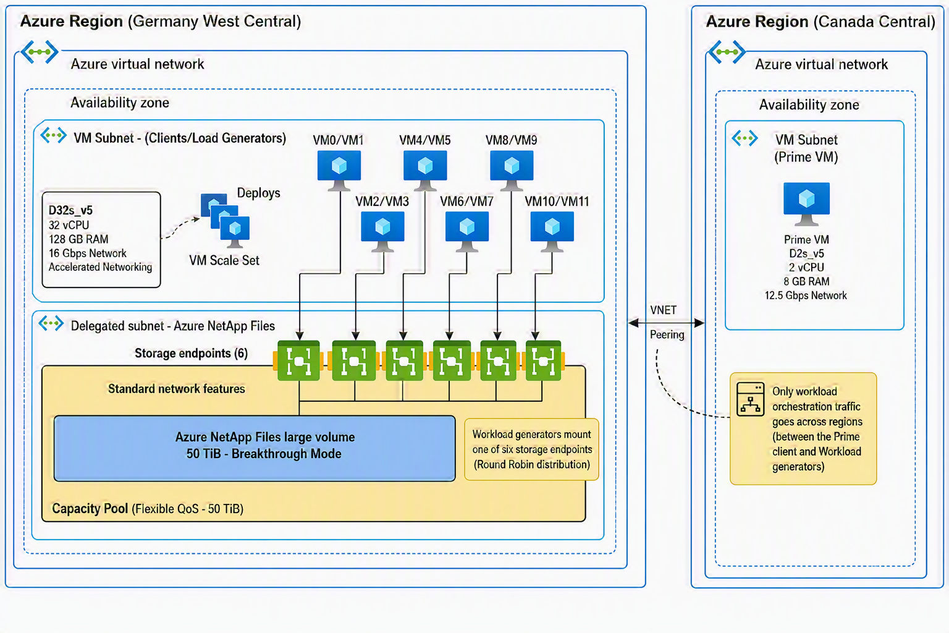Select the Delegated subnet icon
Image resolution: width=949 pixels, height=633 pixels.
[x=51, y=323]
